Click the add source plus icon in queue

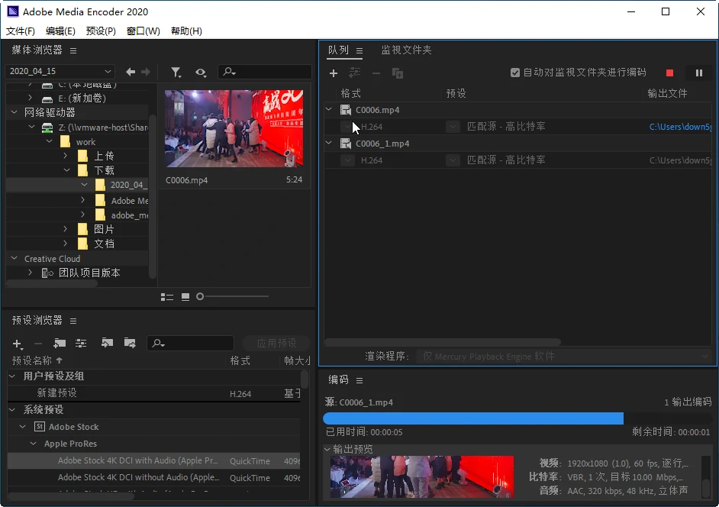click(333, 73)
